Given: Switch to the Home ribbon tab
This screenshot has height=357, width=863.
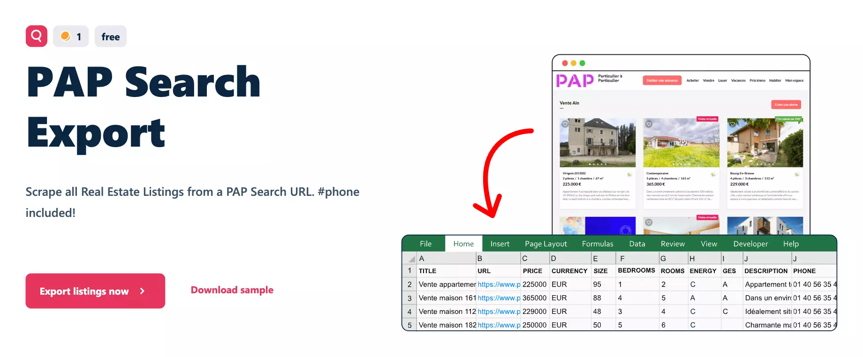Looking at the screenshot, I should click(x=463, y=244).
